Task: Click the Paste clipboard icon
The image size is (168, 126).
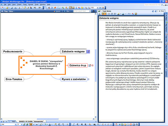Action: click(x=25, y=8)
